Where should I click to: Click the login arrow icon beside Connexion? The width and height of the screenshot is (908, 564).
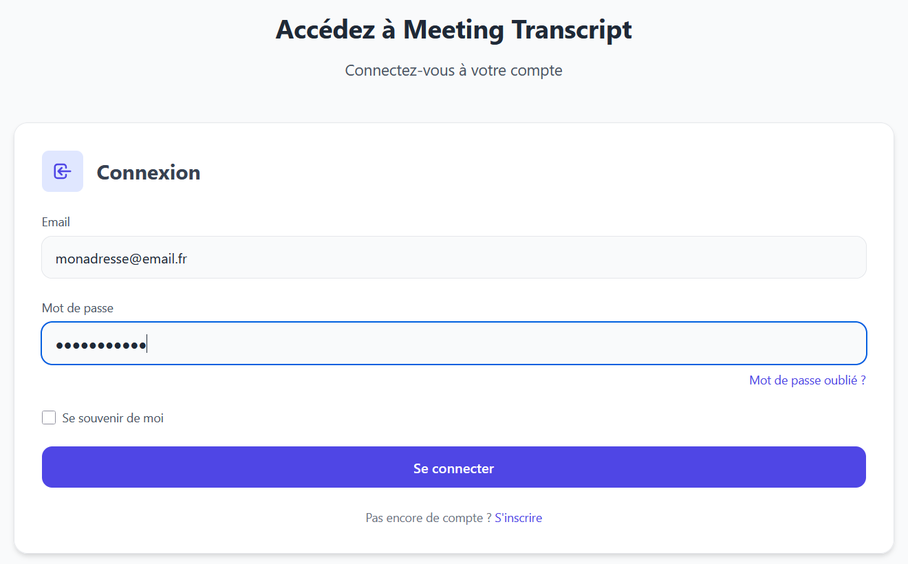63,171
